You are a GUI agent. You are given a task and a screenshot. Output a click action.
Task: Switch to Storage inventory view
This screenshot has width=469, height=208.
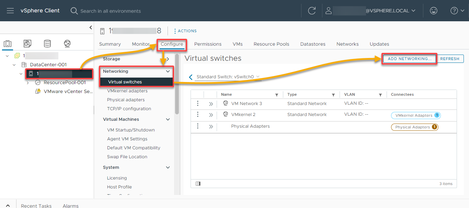pos(47,44)
